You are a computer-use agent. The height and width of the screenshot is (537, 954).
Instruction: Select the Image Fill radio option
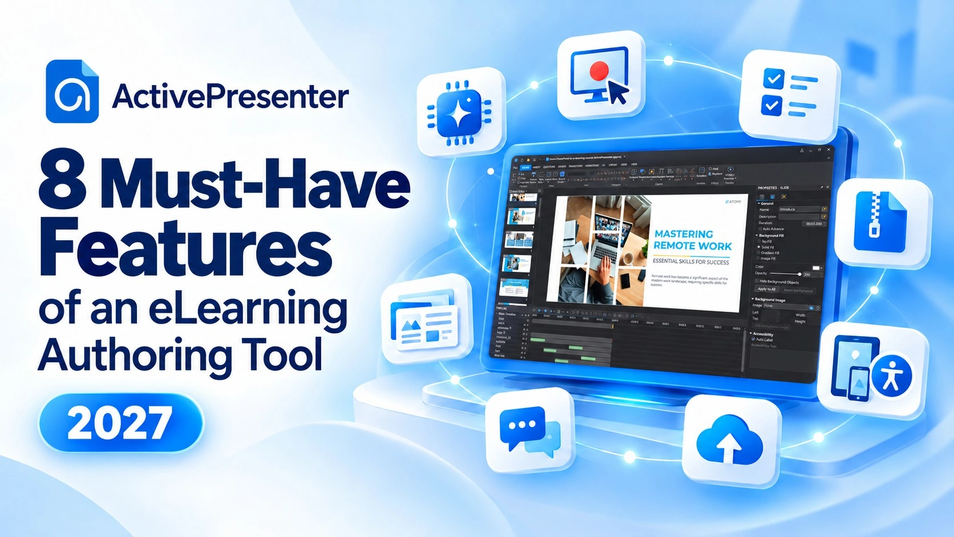point(758,258)
